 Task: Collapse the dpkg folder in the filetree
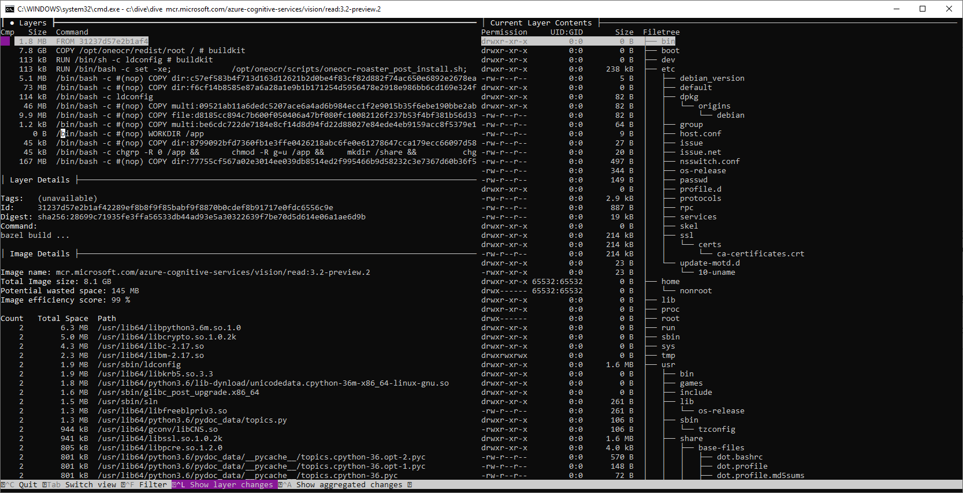[x=689, y=97]
